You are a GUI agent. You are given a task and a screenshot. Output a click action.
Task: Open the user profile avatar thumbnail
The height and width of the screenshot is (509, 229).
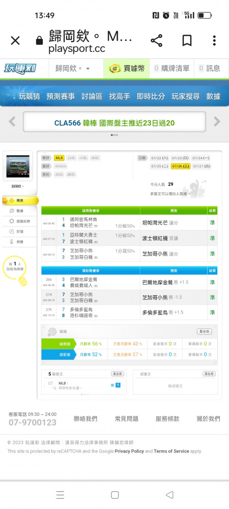[x=18, y=166]
